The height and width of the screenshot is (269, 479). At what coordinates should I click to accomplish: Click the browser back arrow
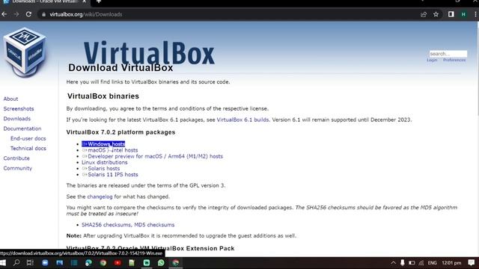4,14
